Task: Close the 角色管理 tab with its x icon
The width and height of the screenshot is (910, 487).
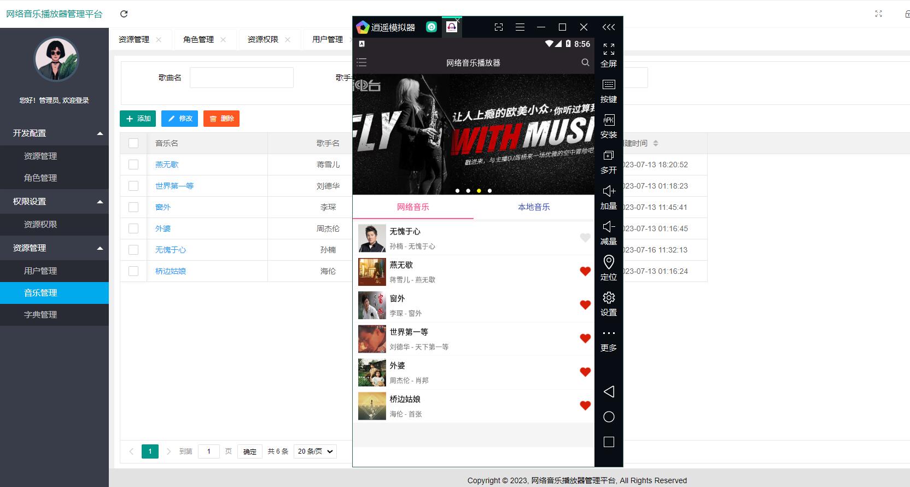Action: [x=223, y=39]
